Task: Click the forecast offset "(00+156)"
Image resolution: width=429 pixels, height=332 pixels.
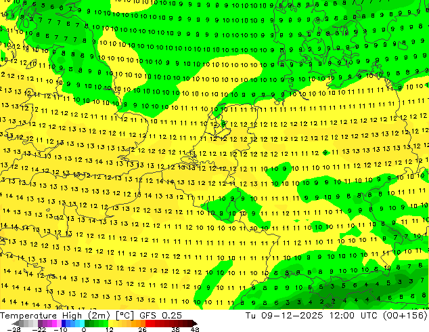Action: coord(405,316)
